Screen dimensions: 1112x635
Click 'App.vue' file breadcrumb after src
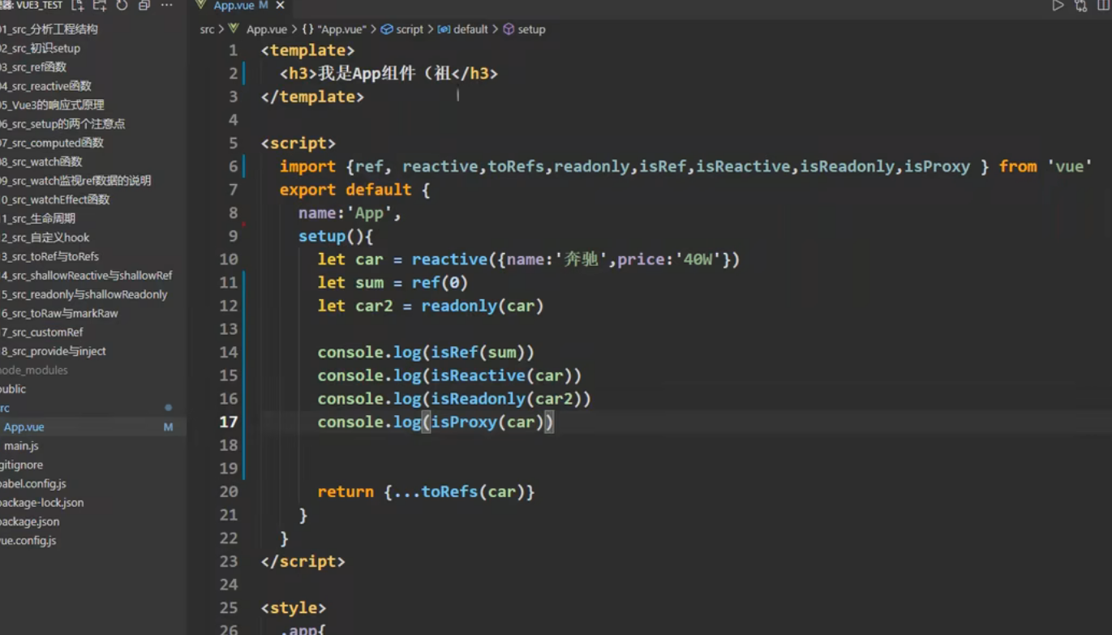point(267,29)
